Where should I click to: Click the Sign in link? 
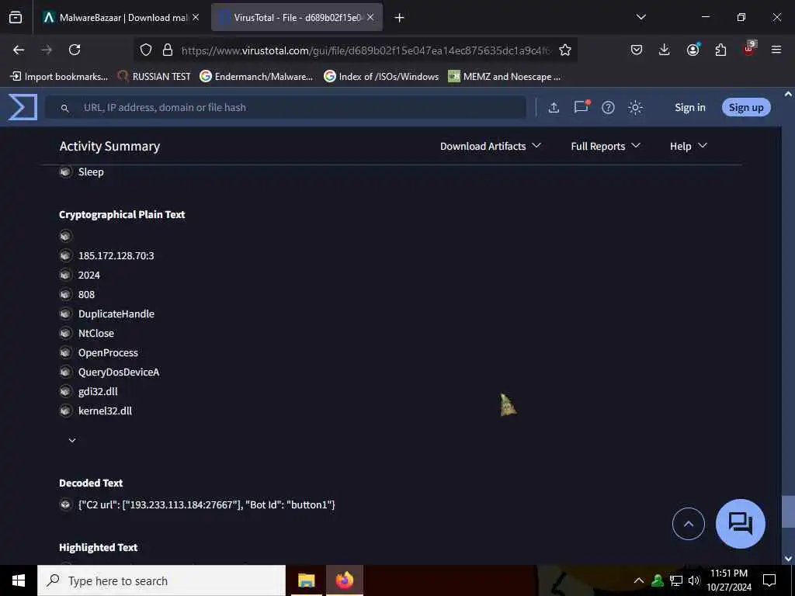(689, 107)
